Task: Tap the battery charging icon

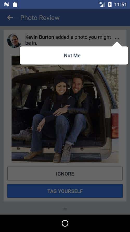Action: [x=110, y=4]
